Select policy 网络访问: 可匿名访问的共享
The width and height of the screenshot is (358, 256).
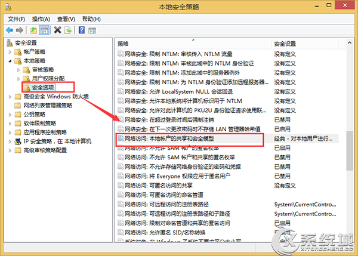pos(159,186)
